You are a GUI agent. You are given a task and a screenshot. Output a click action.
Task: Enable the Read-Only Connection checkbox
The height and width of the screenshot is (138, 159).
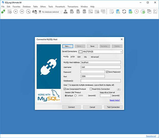(91, 89)
